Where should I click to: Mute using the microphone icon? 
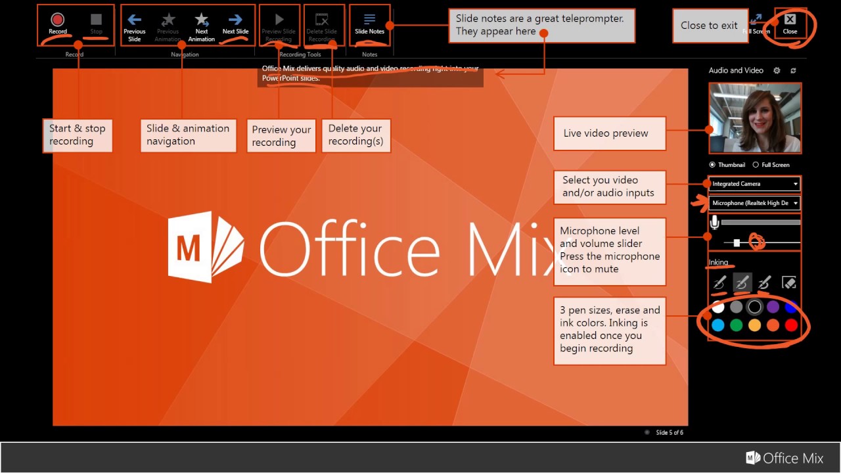714,223
